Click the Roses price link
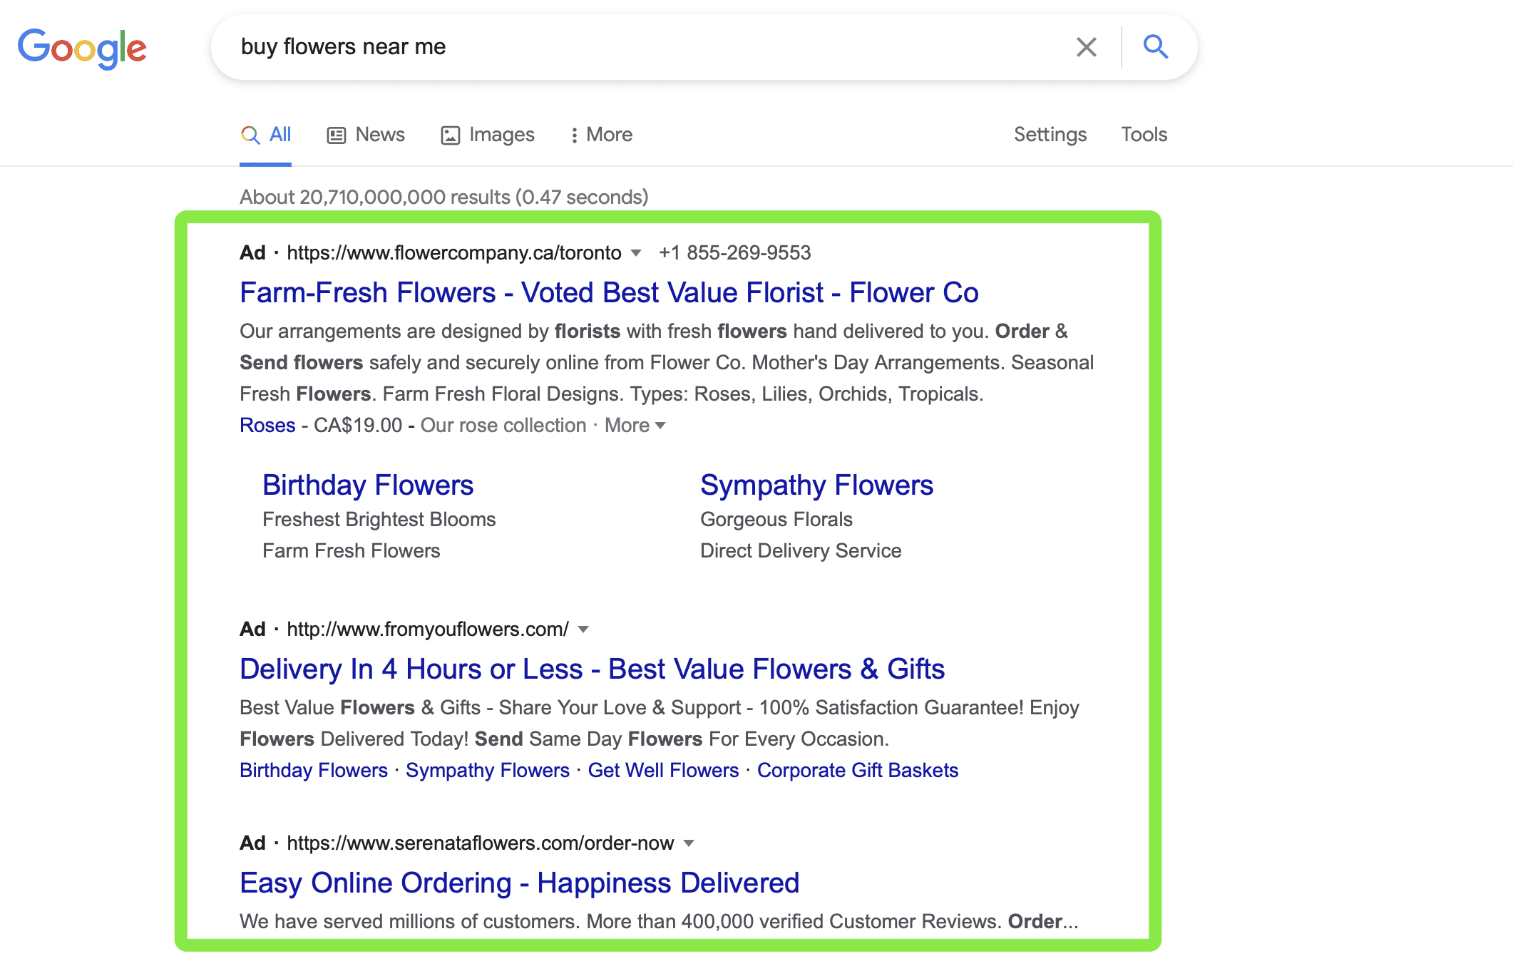 tap(267, 426)
